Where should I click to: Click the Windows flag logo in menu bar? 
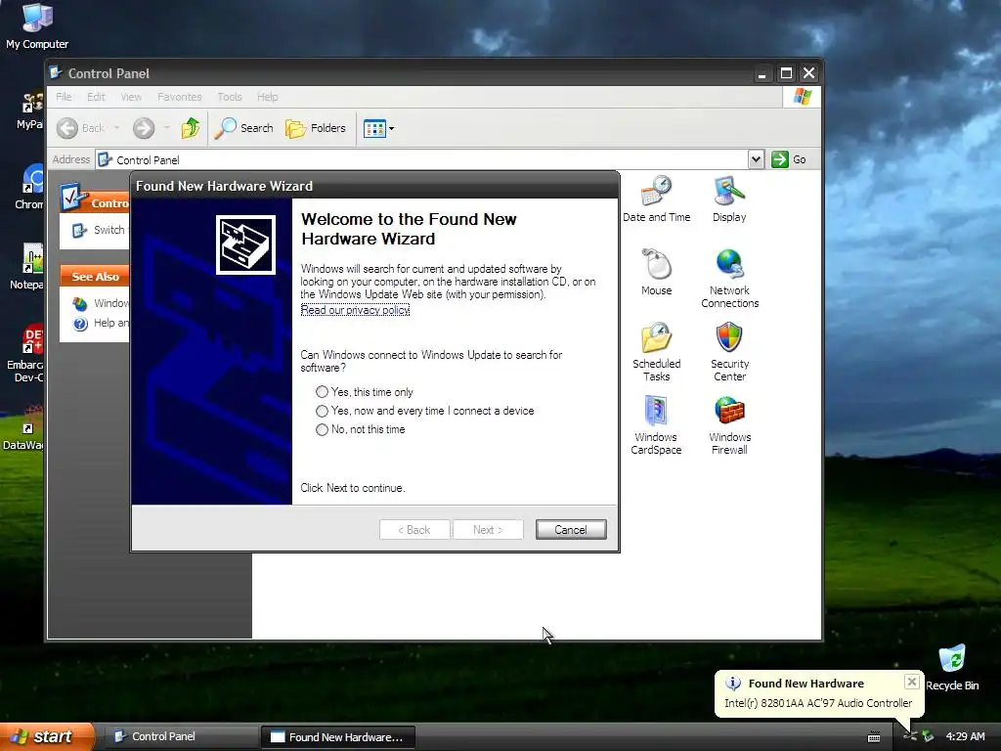[802, 97]
